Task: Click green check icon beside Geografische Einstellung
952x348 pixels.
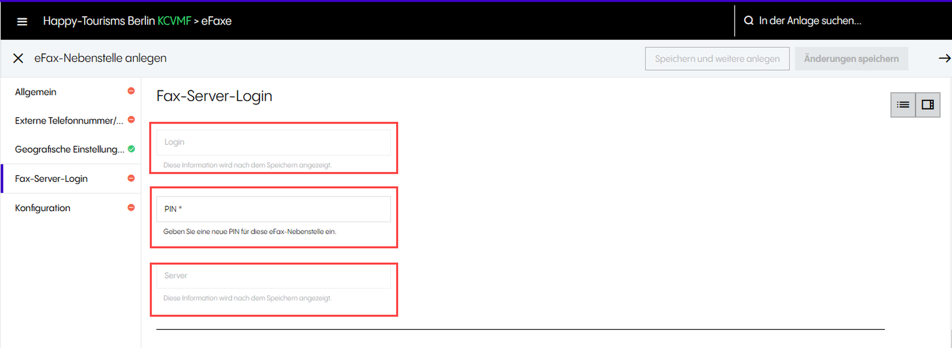Action: click(131, 149)
